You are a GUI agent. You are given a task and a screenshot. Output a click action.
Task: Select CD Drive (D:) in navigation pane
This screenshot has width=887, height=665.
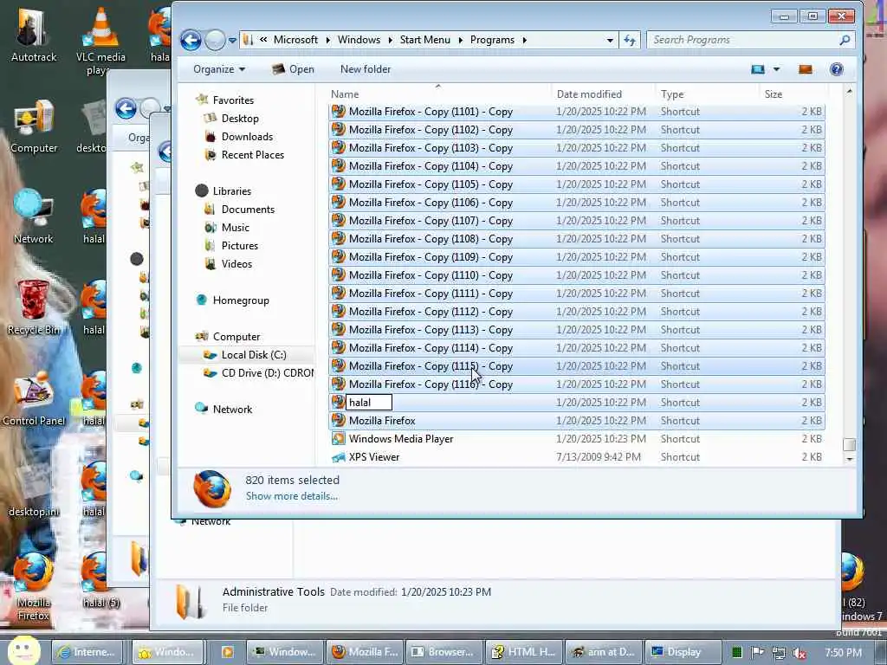[x=267, y=372]
